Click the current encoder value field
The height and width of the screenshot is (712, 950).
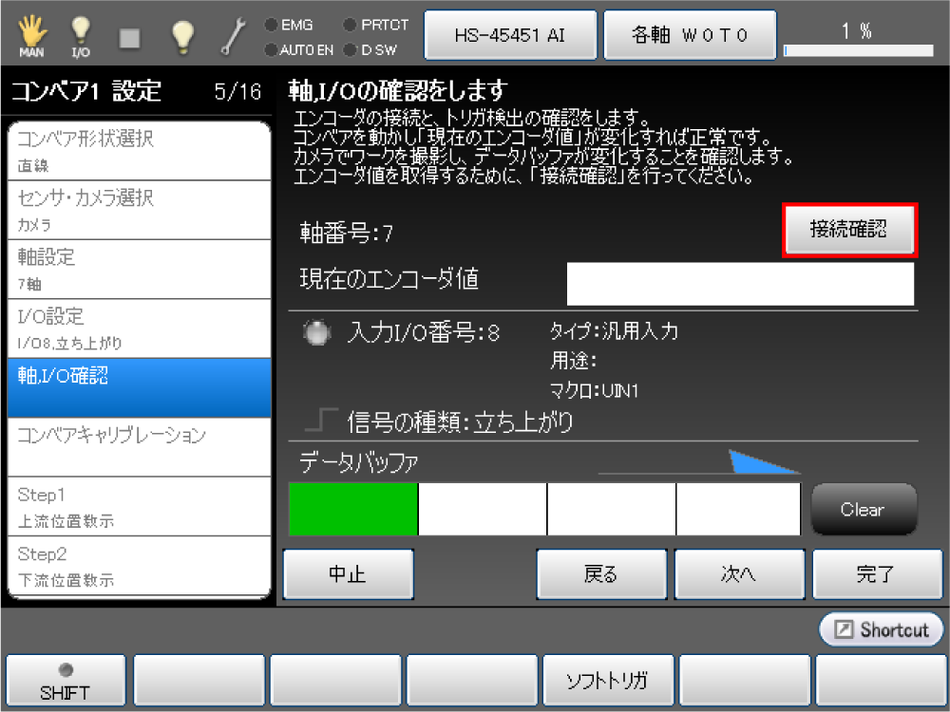click(x=740, y=284)
